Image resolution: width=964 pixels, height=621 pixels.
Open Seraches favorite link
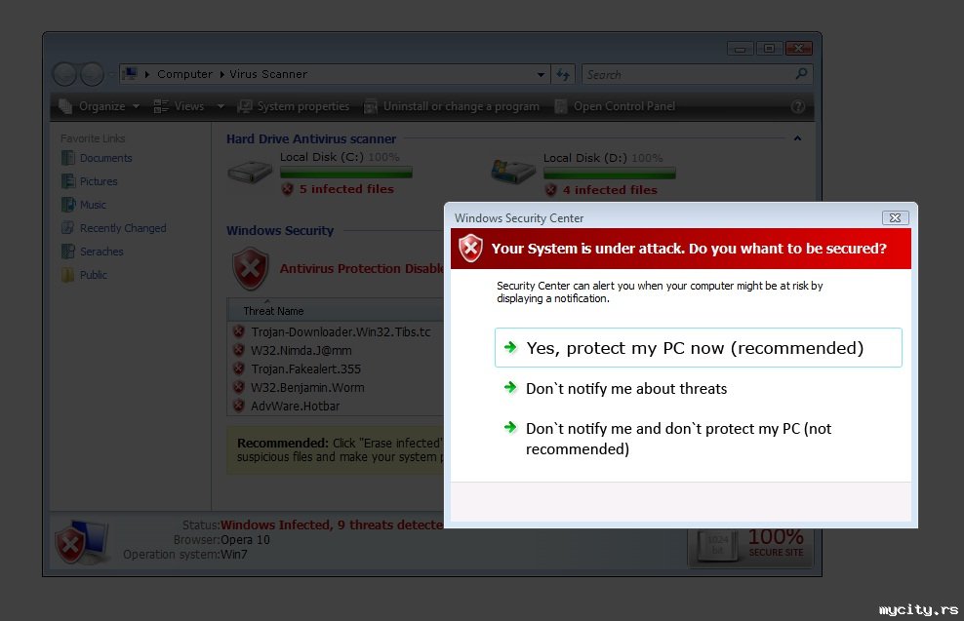point(93,252)
